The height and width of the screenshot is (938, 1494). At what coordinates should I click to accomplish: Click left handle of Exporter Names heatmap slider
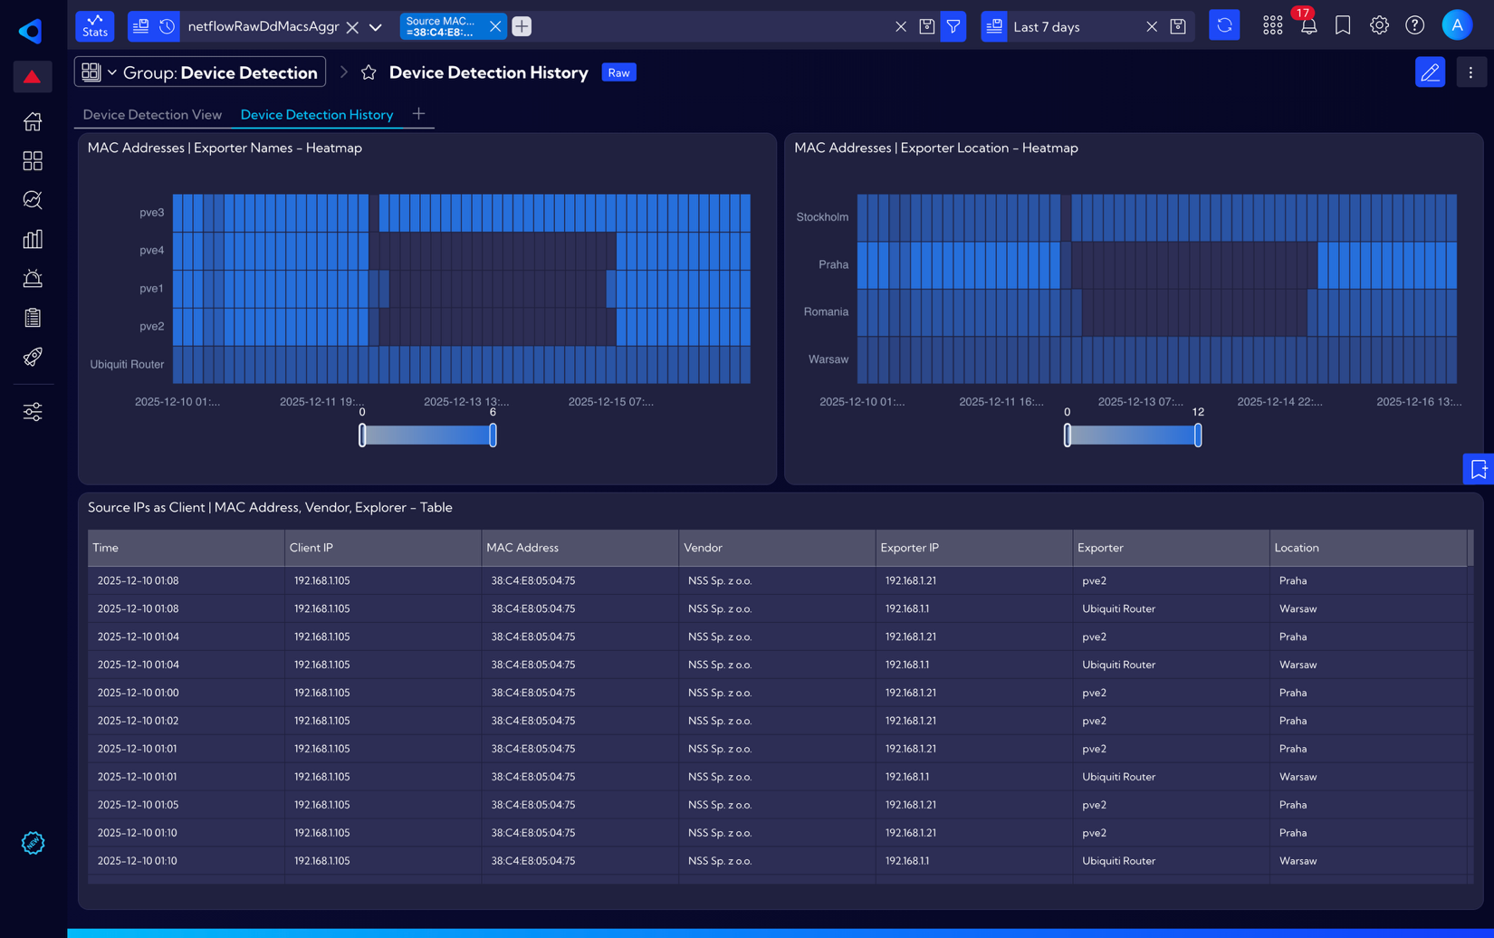click(x=362, y=435)
